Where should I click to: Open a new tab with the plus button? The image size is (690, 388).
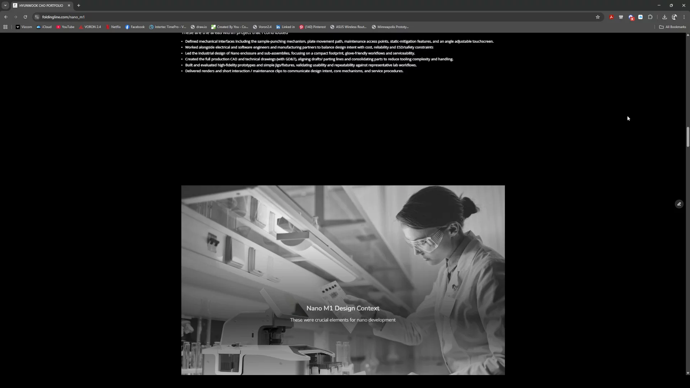(x=79, y=5)
